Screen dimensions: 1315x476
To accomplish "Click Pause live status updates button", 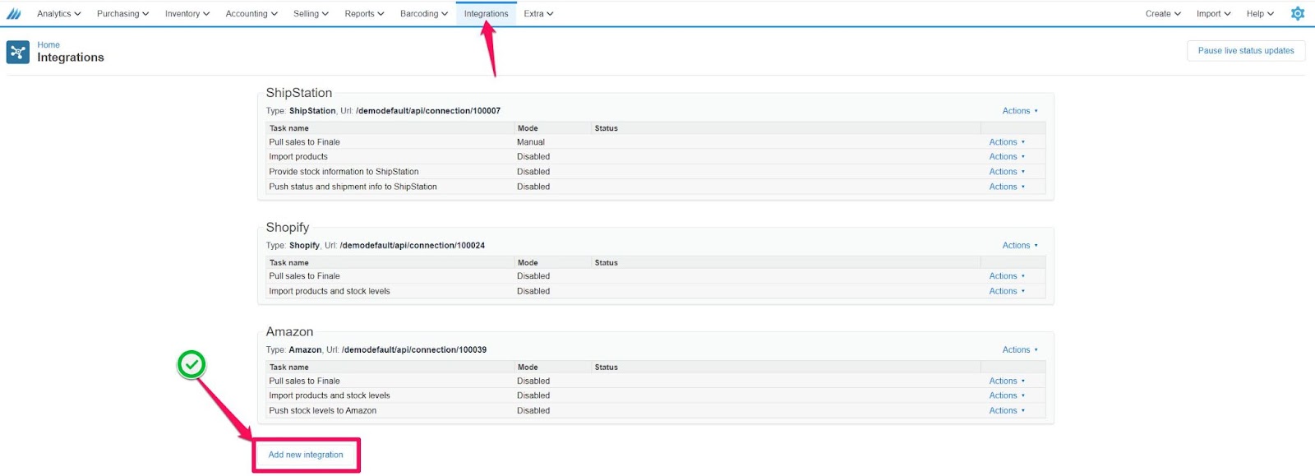I will (x=1246, y=51).
